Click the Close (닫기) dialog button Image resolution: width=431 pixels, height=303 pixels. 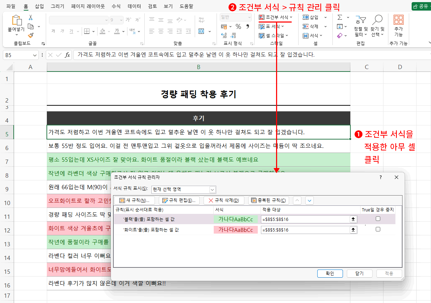pos(360,273)
